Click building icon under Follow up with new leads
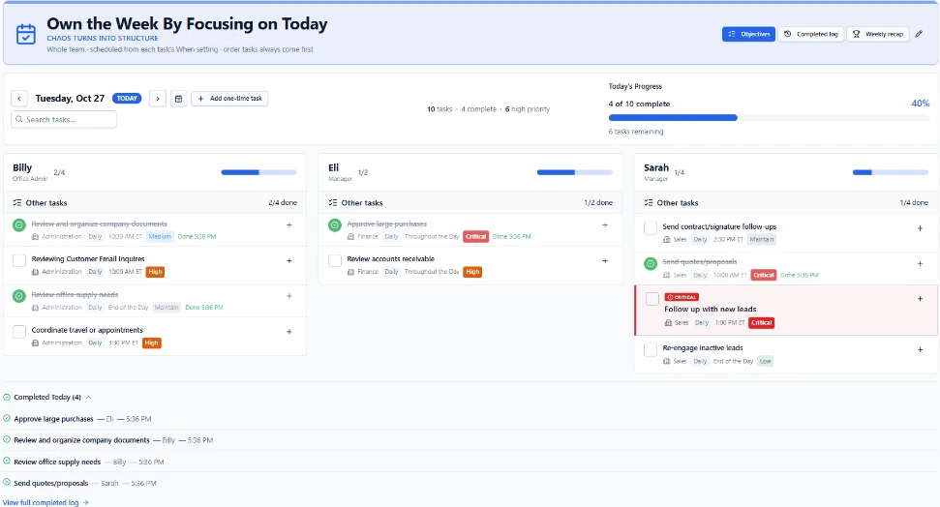 [668, 322]
